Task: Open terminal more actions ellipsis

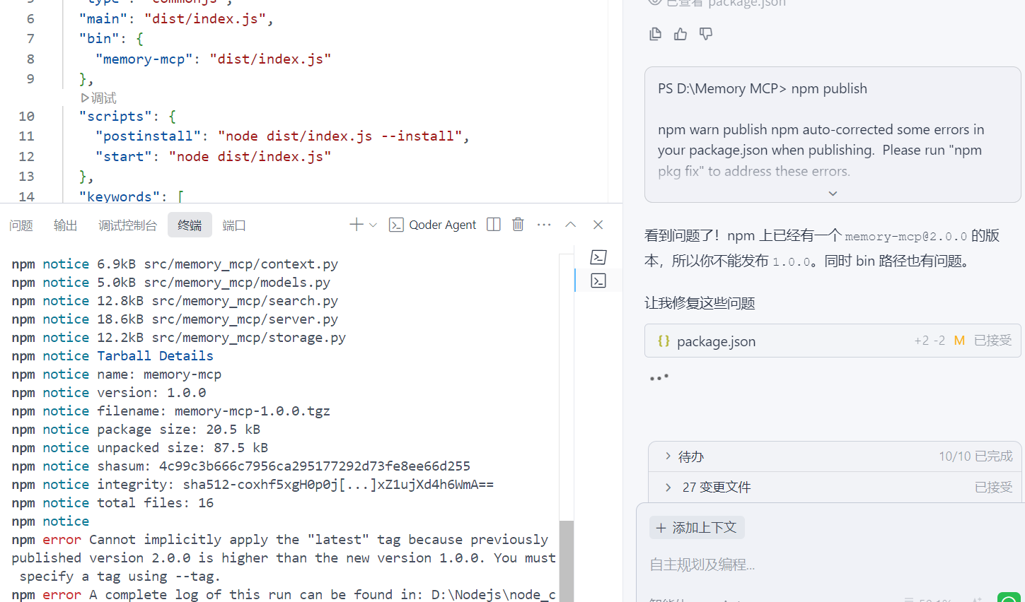Action: coord(544,225)
